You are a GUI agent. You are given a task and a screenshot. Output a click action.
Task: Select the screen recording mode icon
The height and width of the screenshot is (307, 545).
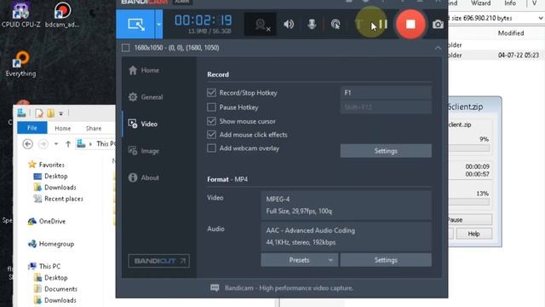click(135, 24)
